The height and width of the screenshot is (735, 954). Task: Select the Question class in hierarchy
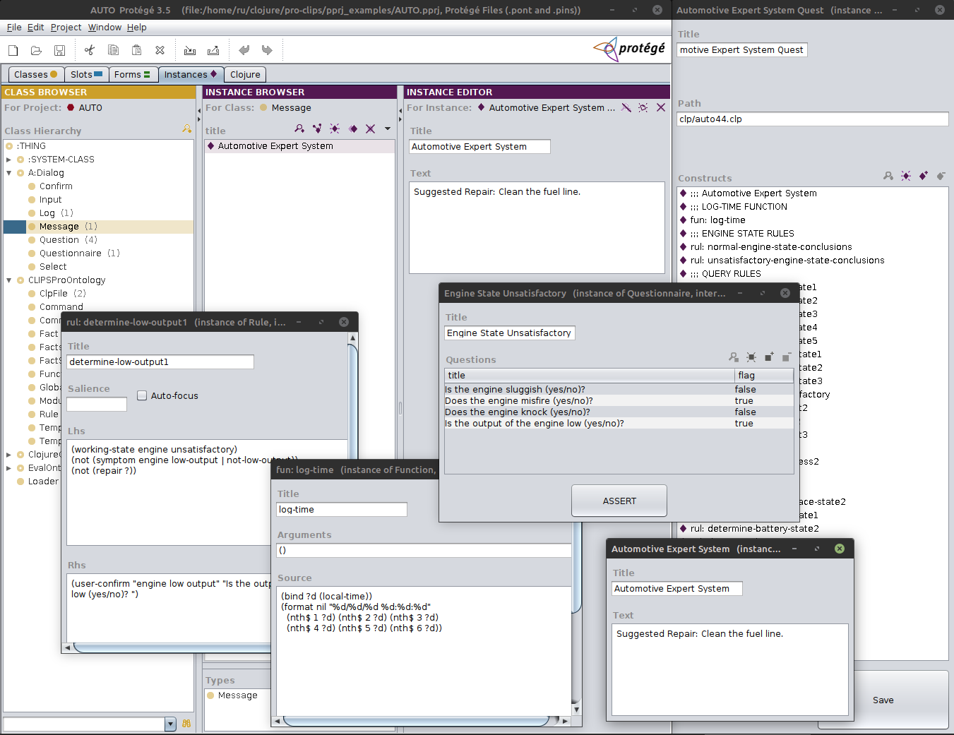tap(59, 240)
